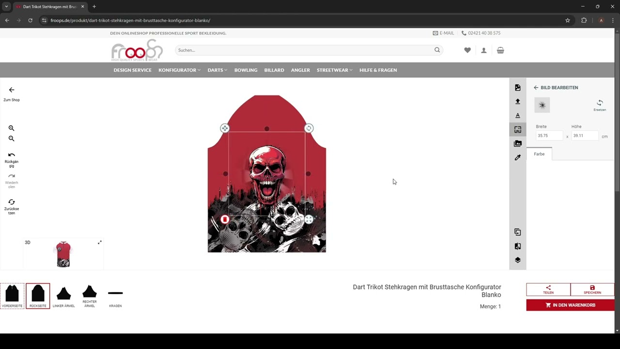Close the Dart Trikot browser tab
The height and width of the screenshot is (349, 620).
click(x=82, y=7)
